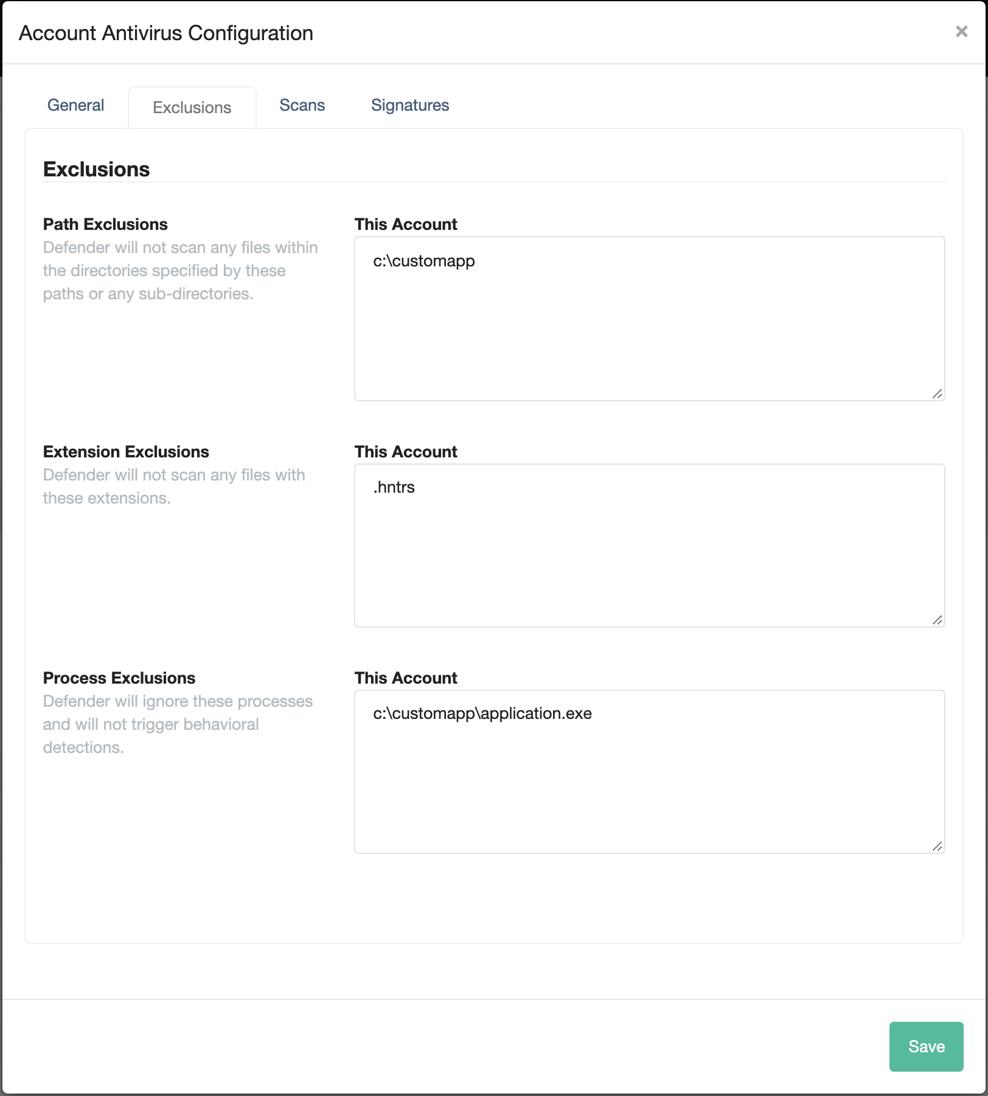This screenshot has height=1096, width=988.
Task: Save the antivirus configuration
Action: pos(926,1047)
